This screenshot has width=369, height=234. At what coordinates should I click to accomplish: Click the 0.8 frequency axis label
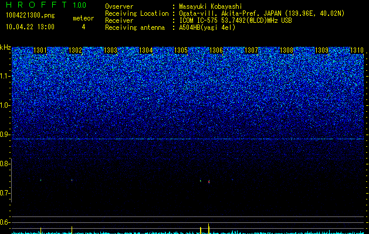coord(5,164)
